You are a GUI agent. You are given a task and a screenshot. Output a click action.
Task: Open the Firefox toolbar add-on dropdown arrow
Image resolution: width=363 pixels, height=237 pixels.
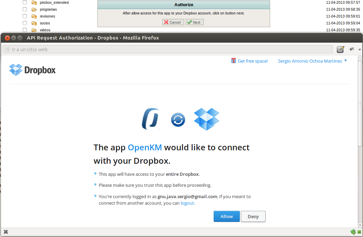[x=360, y=50]
